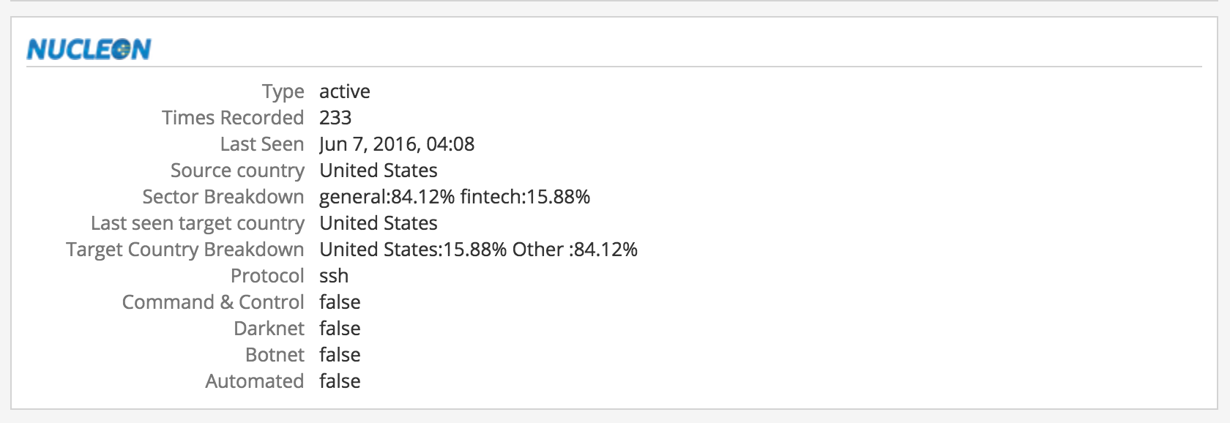The width and height of the screenshot is (1230, 423).
Task: Click the Last Seen label
Action: [261, 144]
